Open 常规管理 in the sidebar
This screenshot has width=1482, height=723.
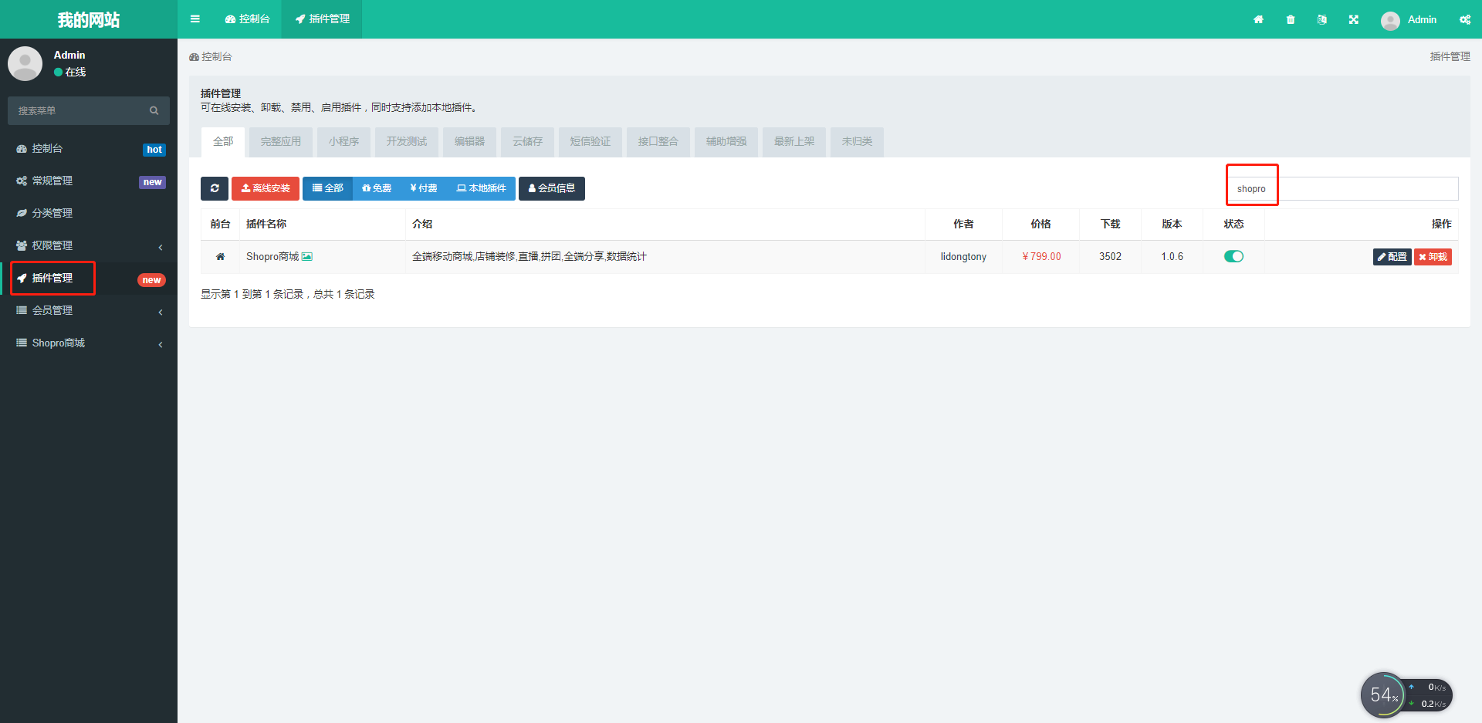[89, 181]
